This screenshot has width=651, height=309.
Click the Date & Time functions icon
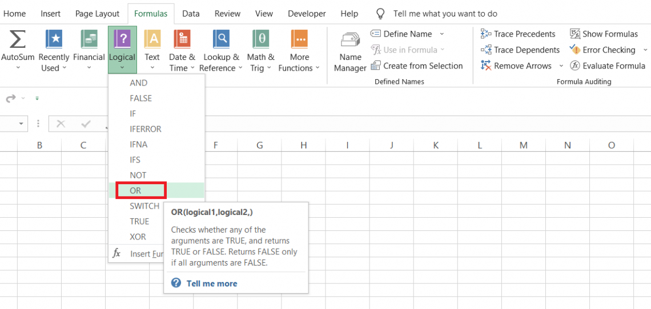tap(182, 40)
